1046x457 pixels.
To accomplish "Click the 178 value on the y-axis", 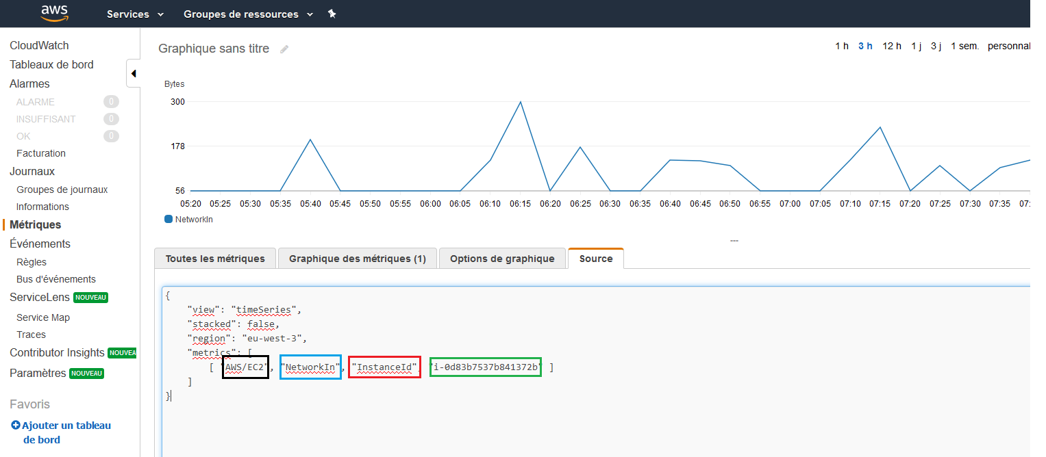I will [177, 146].
